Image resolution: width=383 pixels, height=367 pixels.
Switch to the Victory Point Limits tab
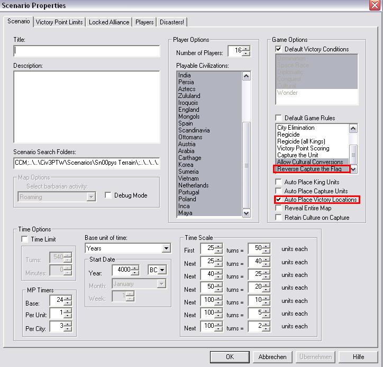[59, 22]
